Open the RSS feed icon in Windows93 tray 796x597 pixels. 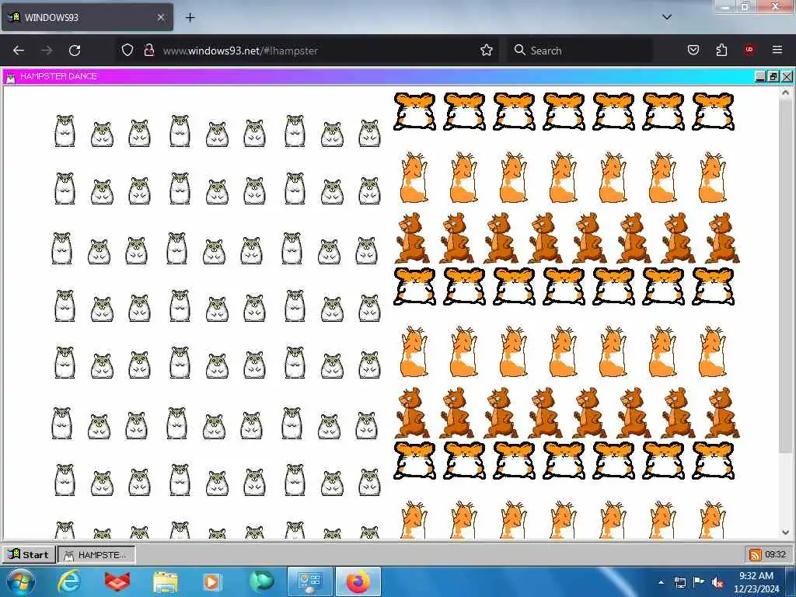pyautogui.click(x=755, y=554)
